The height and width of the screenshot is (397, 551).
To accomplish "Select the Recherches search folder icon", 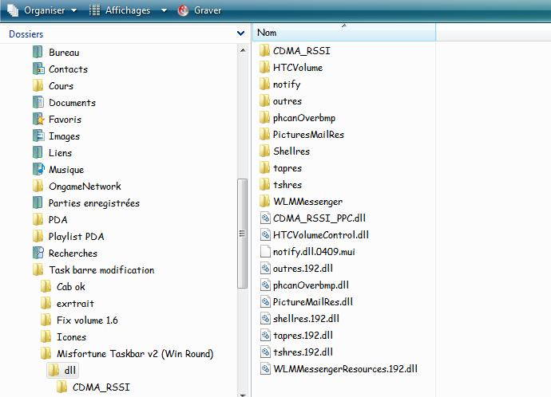I will point(38,254).
